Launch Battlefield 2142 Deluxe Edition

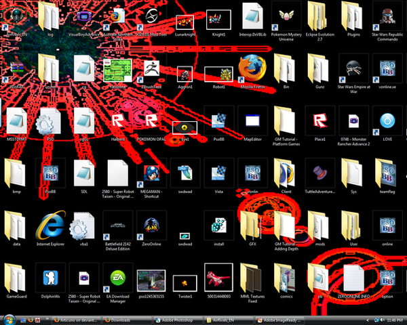point(117,226)
